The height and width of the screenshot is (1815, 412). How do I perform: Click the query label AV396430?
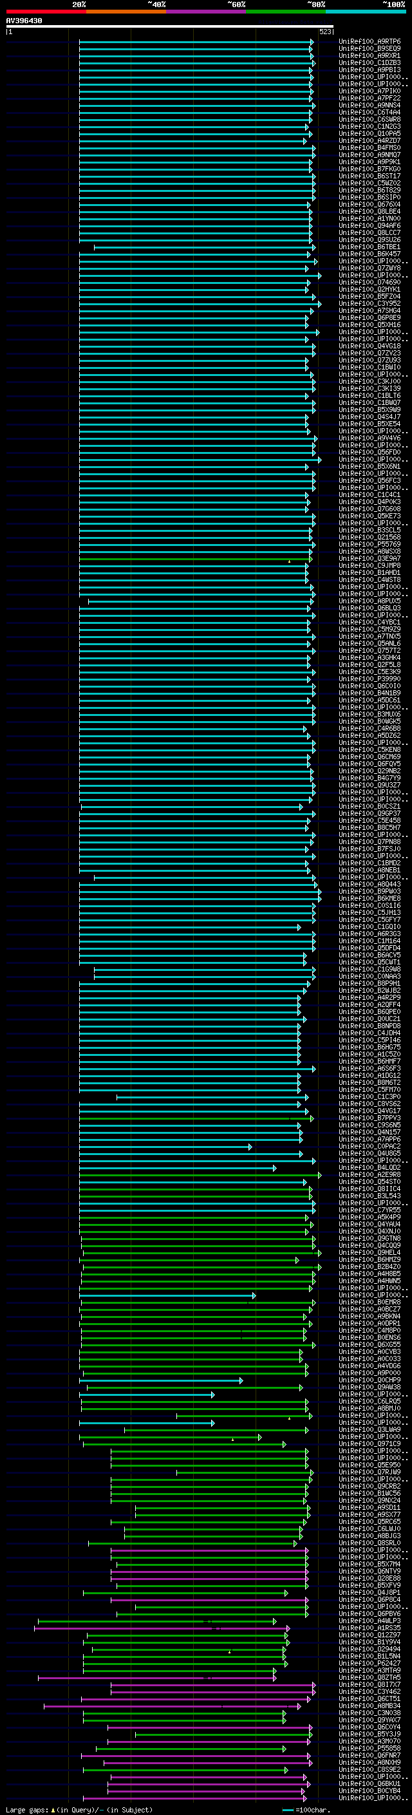[24, 21]
